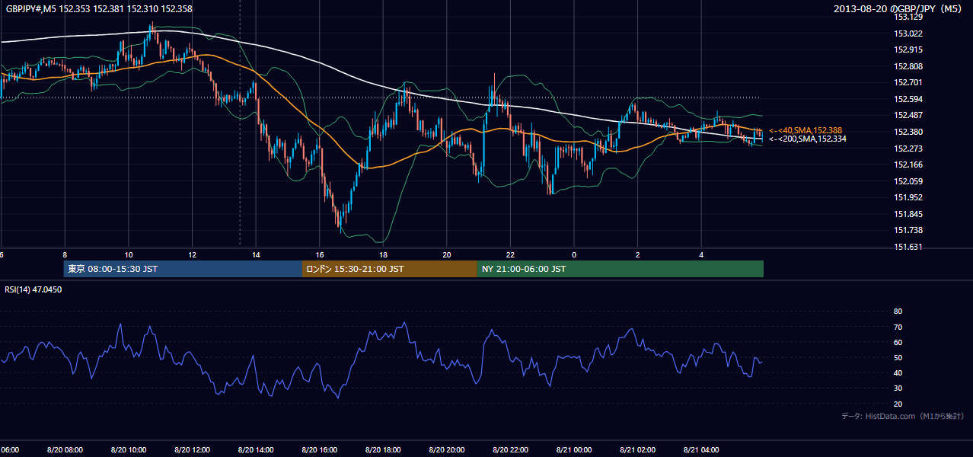Click price axis value 152.701
The height and width of the screenshot is (457, 973).
(908, 82)
